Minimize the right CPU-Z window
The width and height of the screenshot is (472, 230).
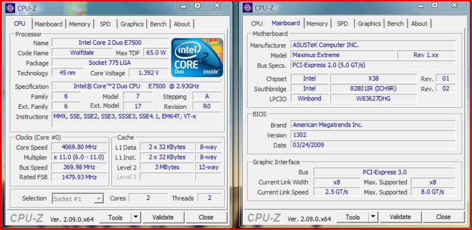point(421,5)
